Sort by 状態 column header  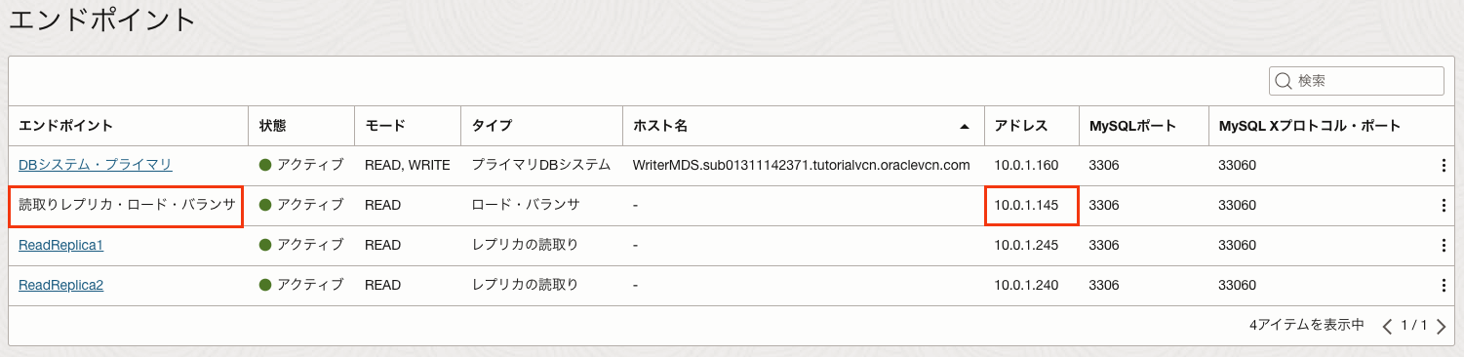pos(272,126)
